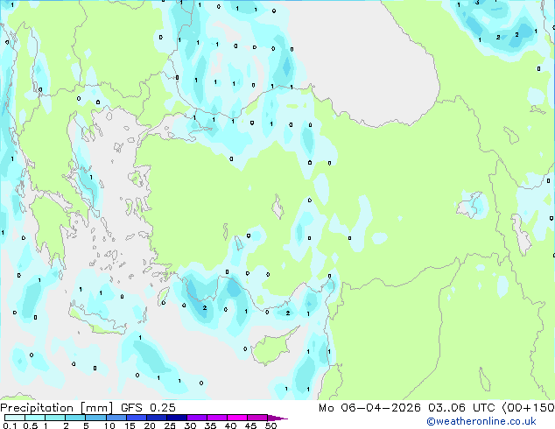Click the 0.5–1 mm legend swatch
Image resolution: width=555 pixels, height=429 pixels.
35,418
